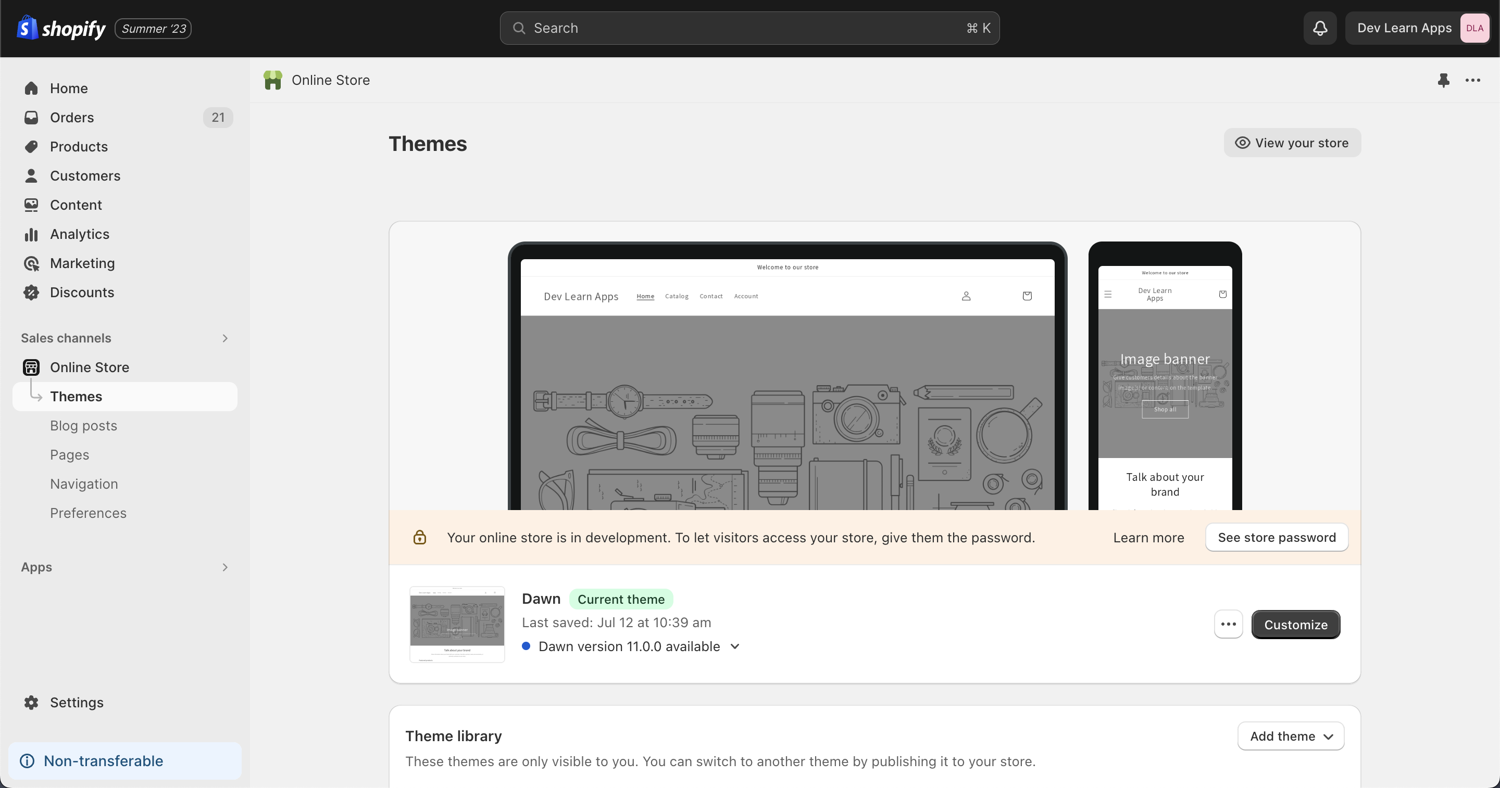The image size is (1500, 788).
Task: Open the Add theme dropdown
Action: click(1291, 736)
